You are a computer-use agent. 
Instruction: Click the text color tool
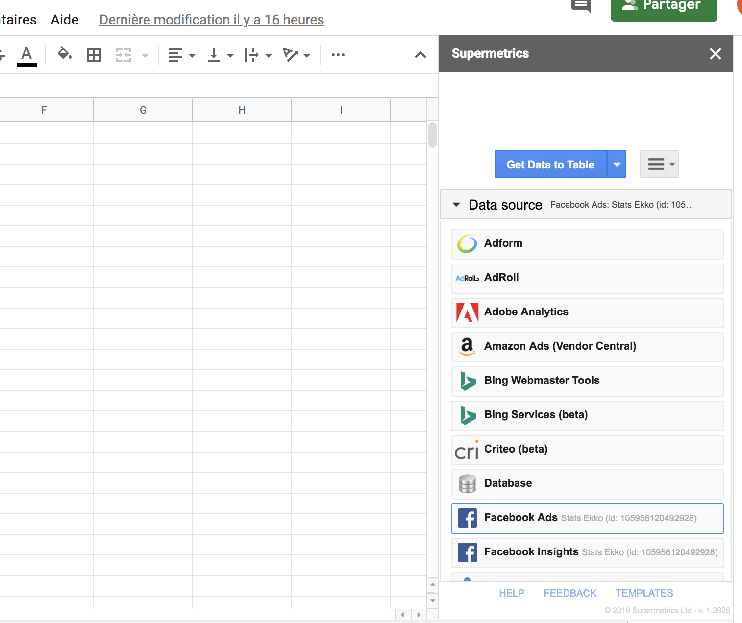coord(27,55)
